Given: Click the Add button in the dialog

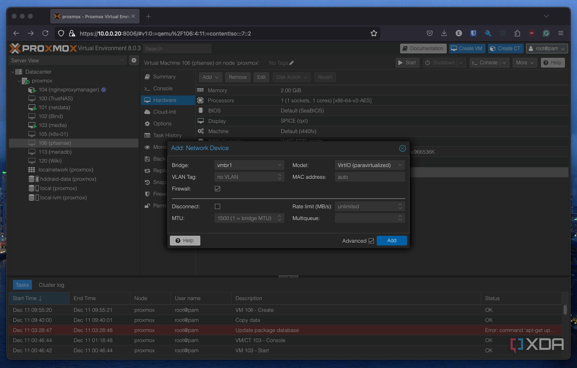Looking at the screenshot, I should pyautogui.click(x=392, y=241).
